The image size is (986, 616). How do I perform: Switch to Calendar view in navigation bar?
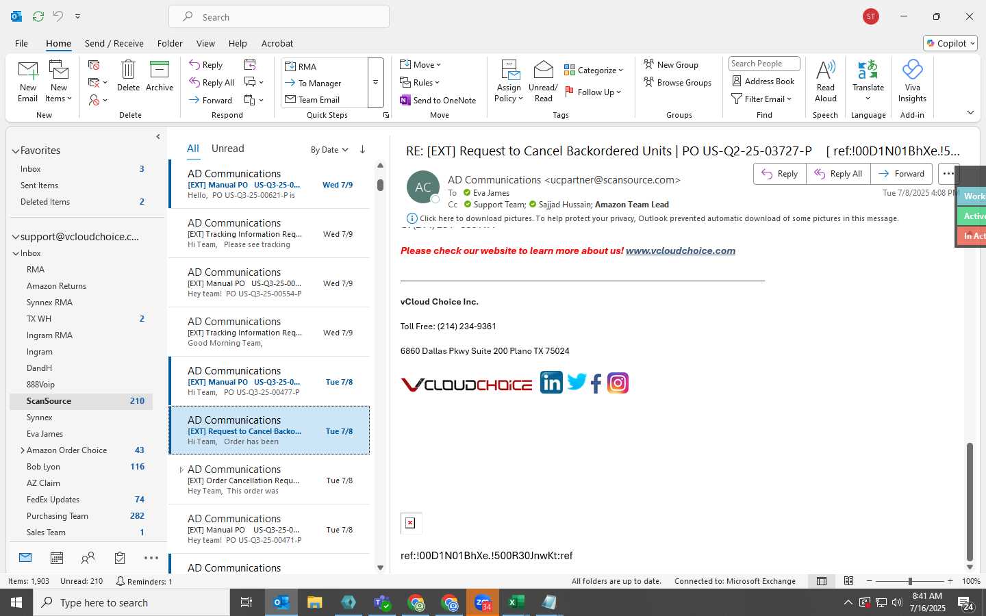click(57, 559)
